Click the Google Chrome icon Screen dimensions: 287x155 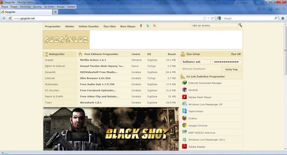184,125
